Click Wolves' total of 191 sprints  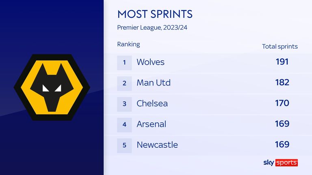click(x=282, y=62)
